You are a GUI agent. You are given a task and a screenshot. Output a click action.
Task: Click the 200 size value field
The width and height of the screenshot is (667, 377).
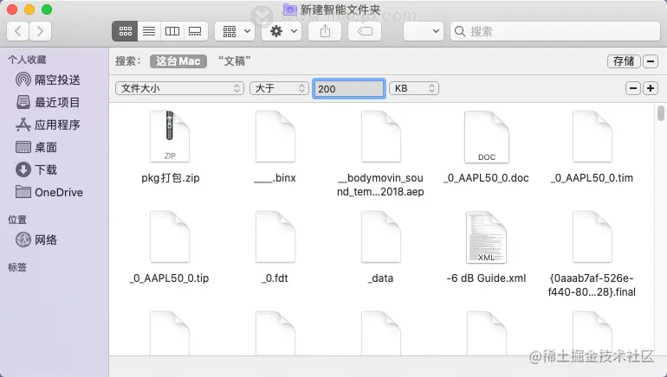[349, 89]
